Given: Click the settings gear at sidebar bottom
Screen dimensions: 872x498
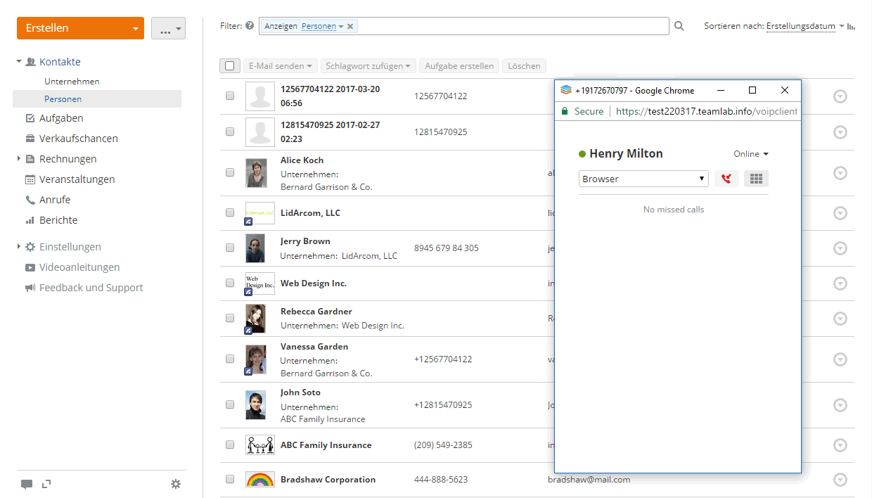Looking at the screenshot, I should point(176,484).
